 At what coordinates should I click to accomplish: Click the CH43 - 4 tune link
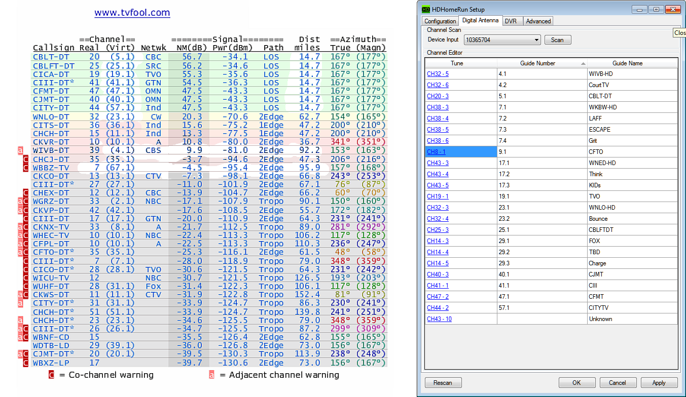[438, 174]
